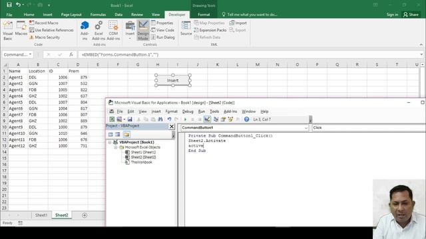Switch to Formulas ribbon tab
The image size is (426, 239).
click(98, 15)
